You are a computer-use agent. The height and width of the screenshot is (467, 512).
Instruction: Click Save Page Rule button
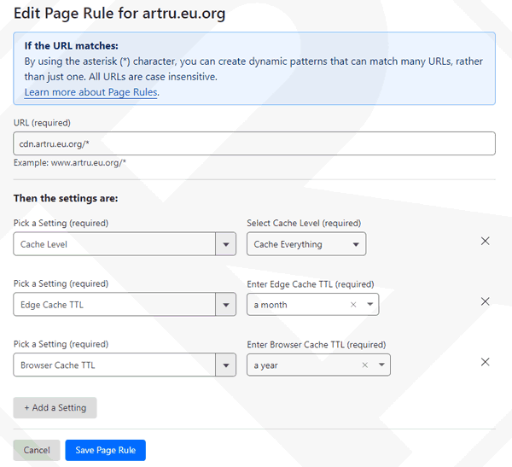[x=106, y=450]
